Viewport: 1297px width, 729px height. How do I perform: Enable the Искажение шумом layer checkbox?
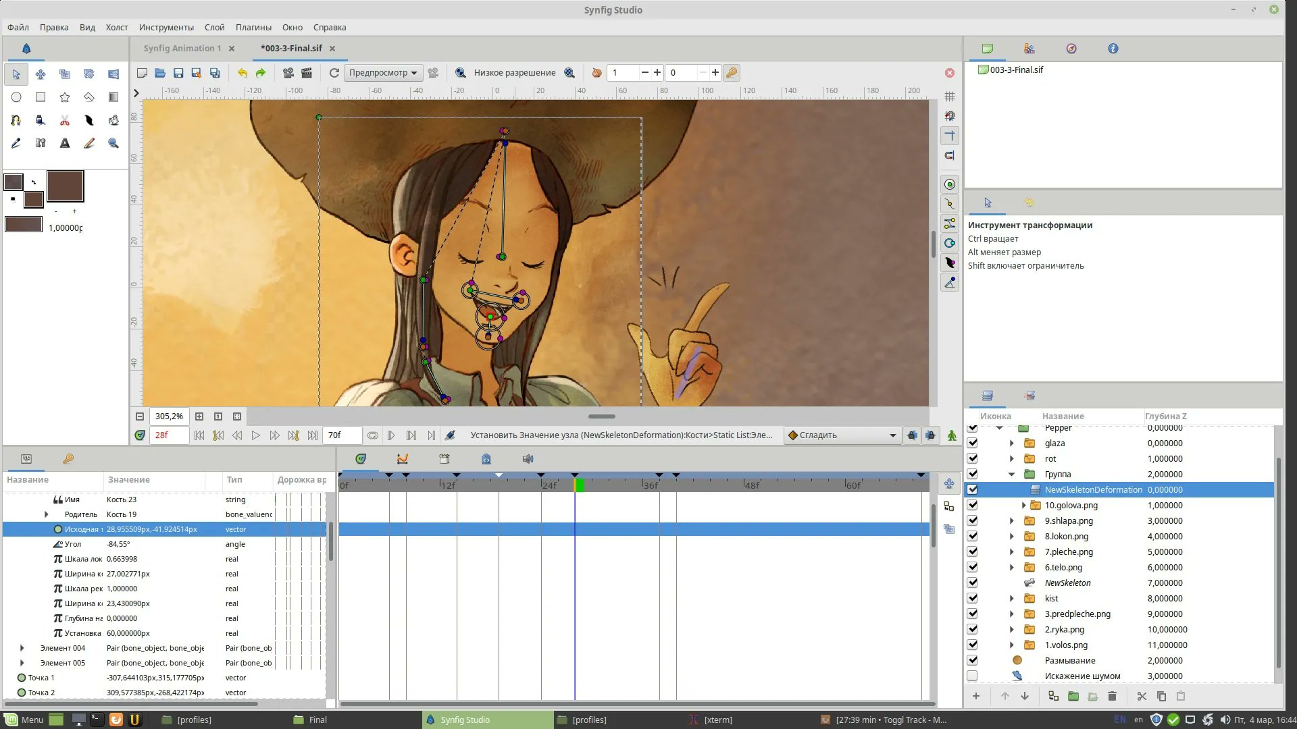pyautogui.click(x=972, y=676)
